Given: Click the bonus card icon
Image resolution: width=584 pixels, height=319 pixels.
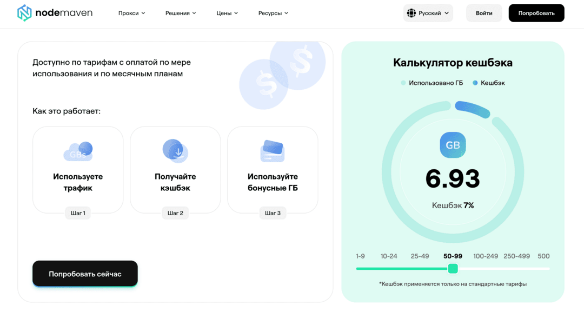Looking at the screenshot, I should (x=273, y=151).
